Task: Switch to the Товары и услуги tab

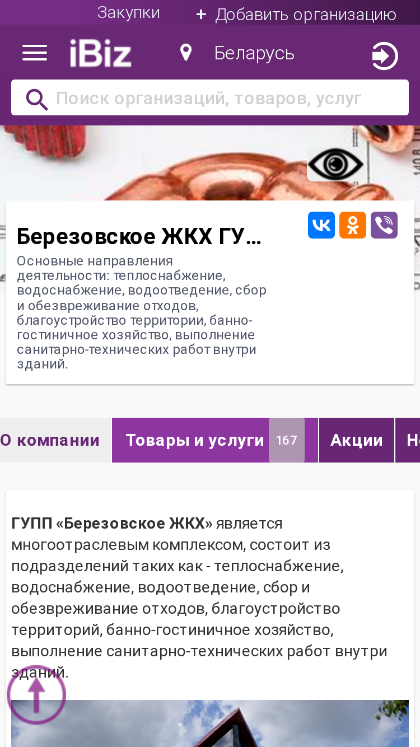Action: click(195, 440)
